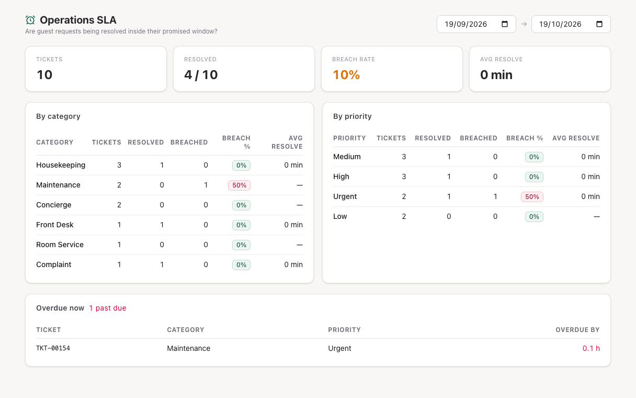This screenshot has width=636, height=398.
Task: Click the end date field 19/10/2026
Action: pos(571,24)
